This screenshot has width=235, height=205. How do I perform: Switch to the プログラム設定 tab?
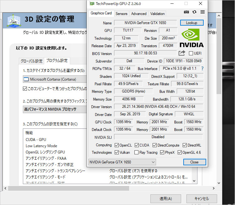pos(57,61)
